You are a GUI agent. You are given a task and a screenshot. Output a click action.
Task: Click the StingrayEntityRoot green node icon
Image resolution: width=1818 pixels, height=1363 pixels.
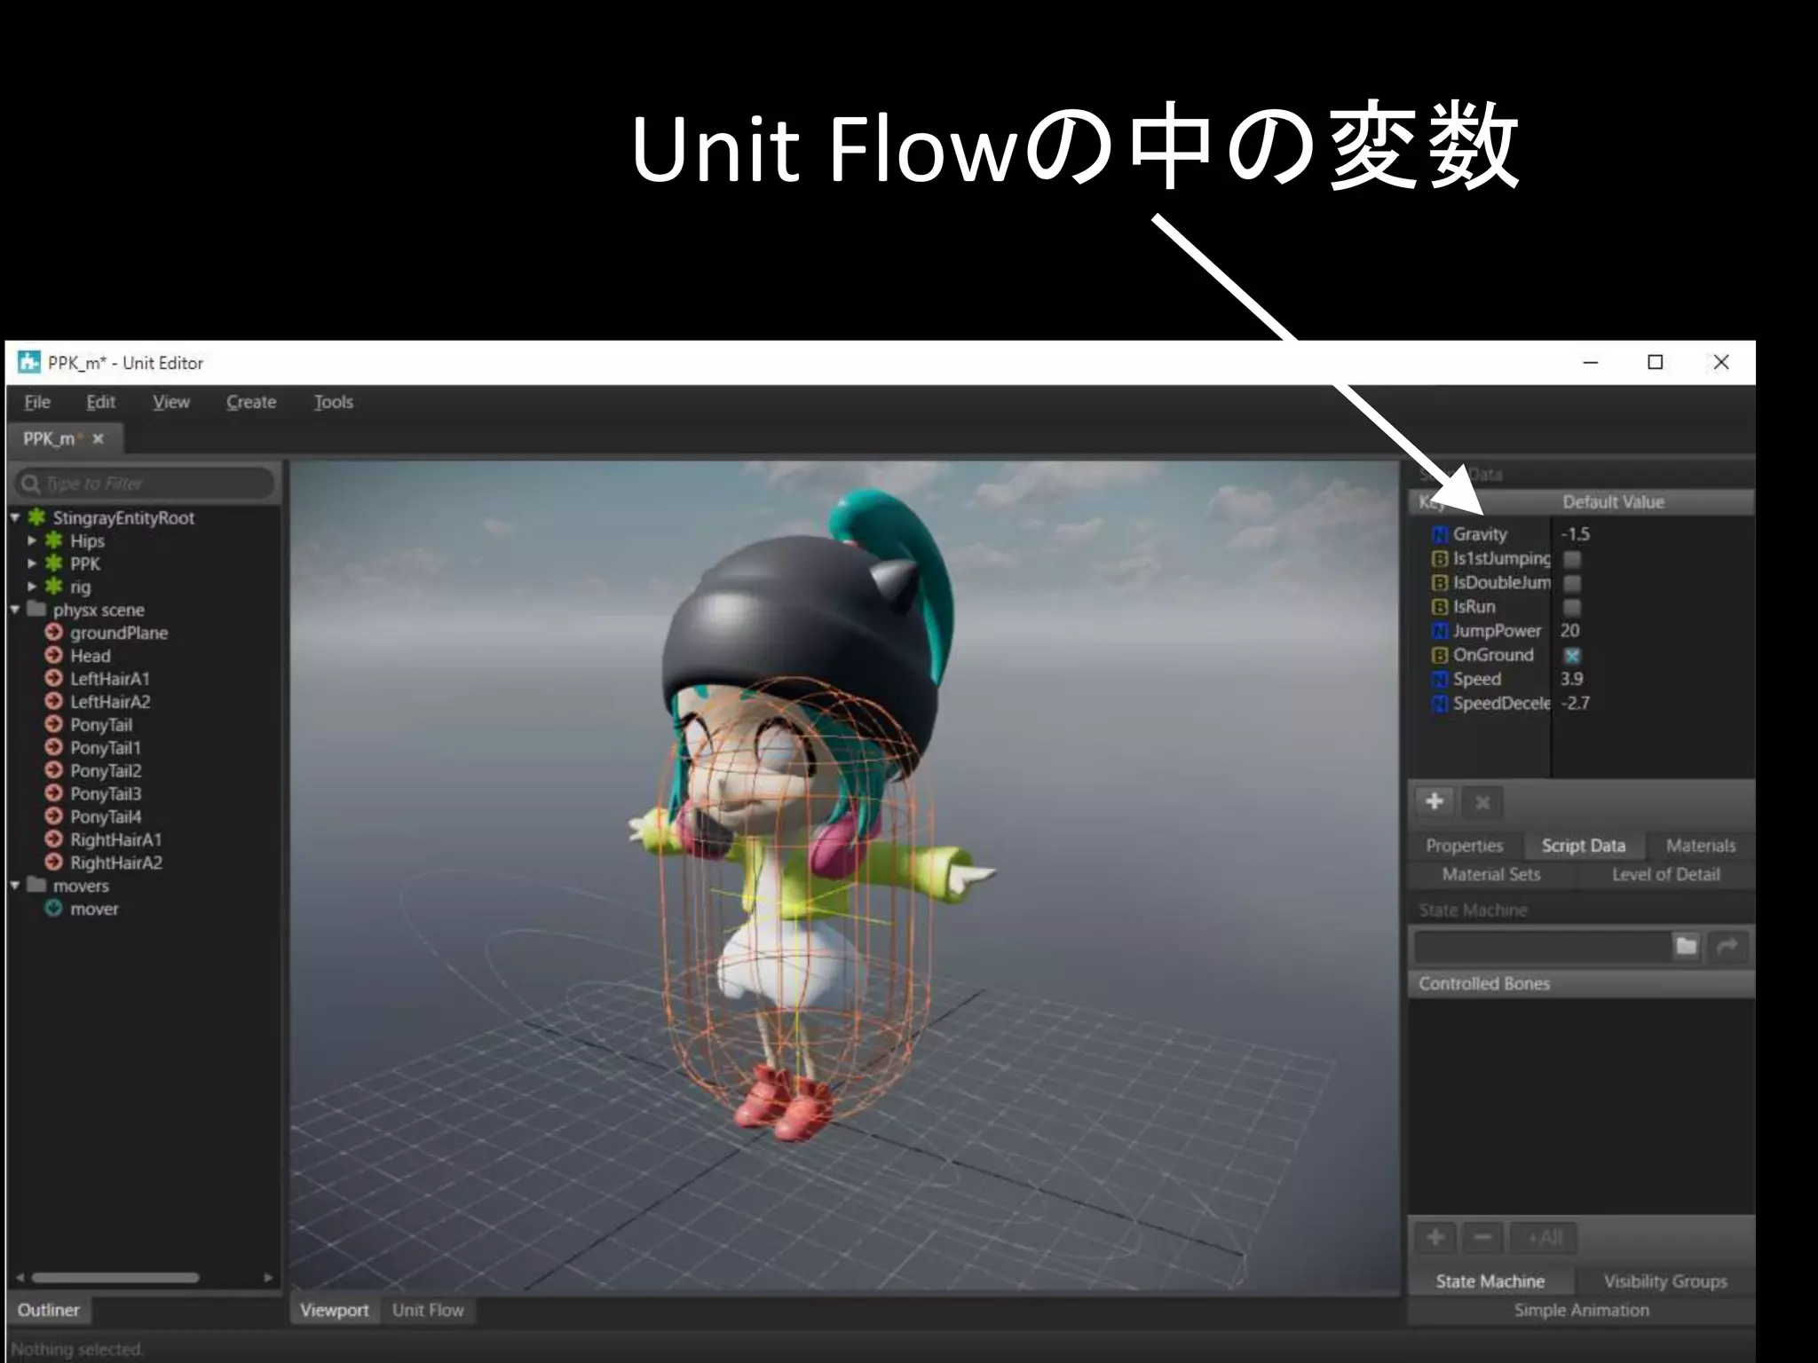click(x=36, y=517)
